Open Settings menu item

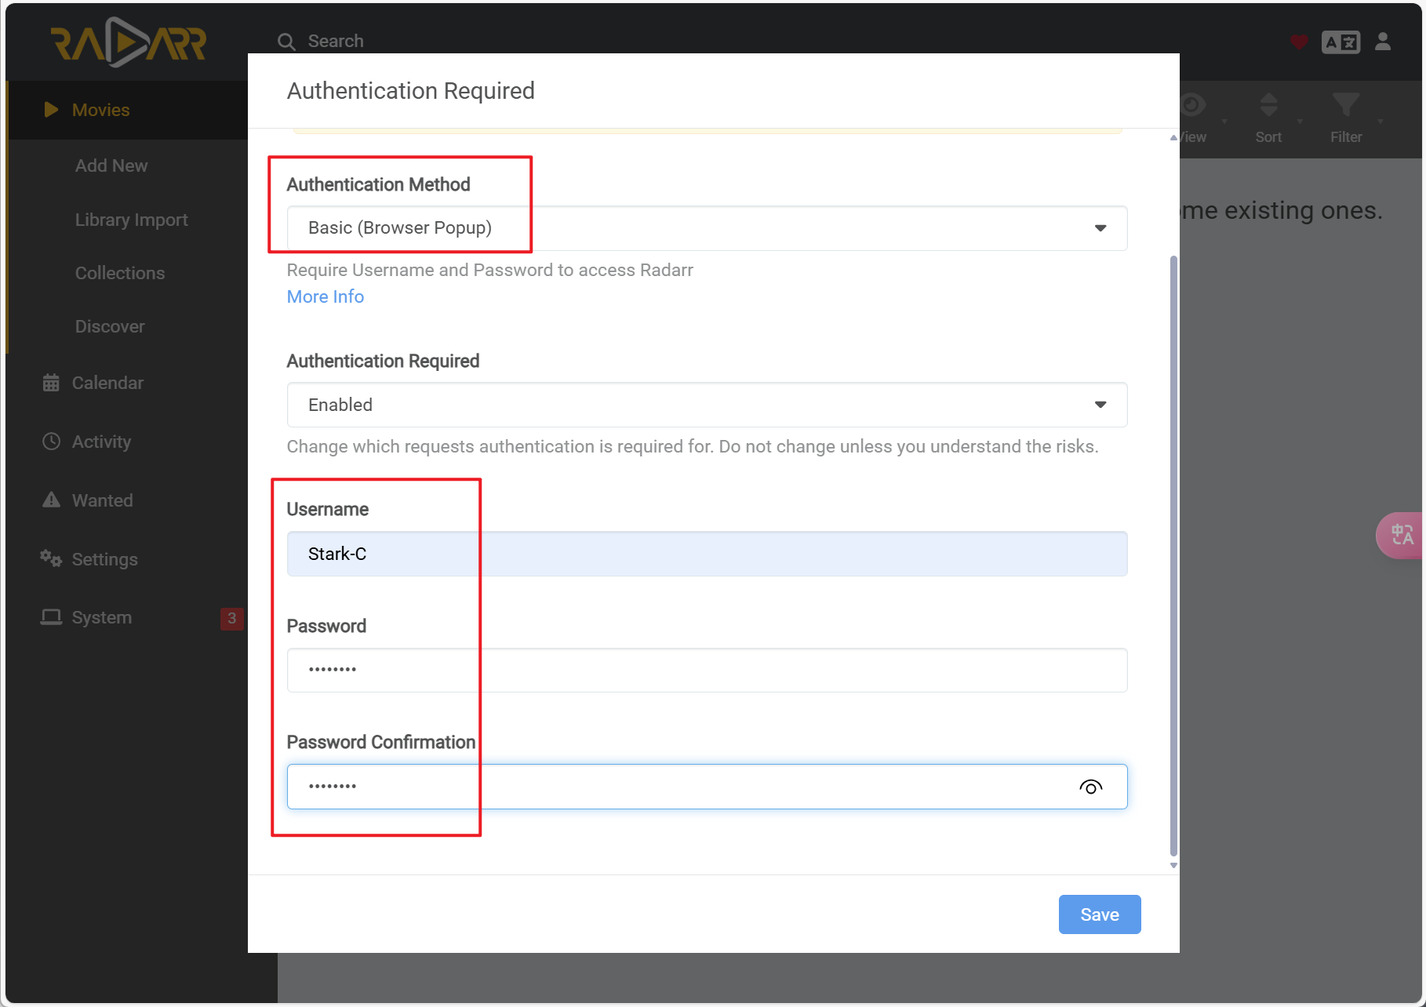pyautogui.click(x=104, y=559)
